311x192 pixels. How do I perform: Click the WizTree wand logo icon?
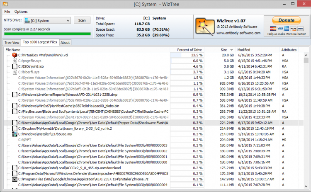click(x=204, y=27)
